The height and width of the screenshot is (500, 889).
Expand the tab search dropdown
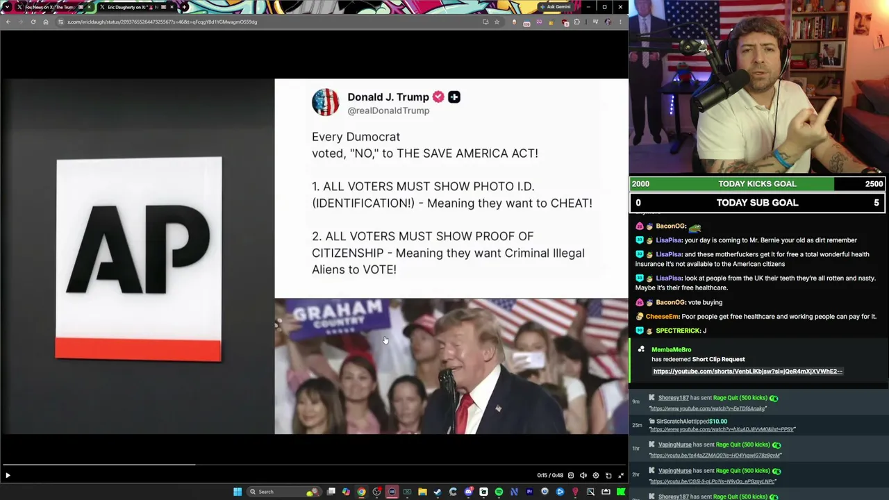coord(8,7)
